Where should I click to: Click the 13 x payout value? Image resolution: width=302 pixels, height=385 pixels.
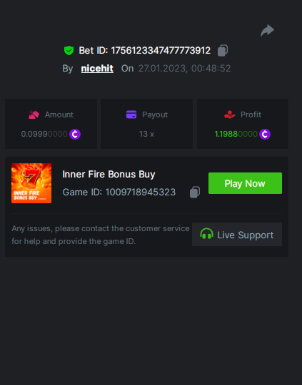pyautogui.click(x=146, y=134)
